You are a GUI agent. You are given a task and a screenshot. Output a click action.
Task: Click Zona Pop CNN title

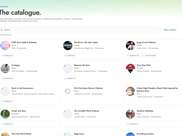tap(144, 65)
